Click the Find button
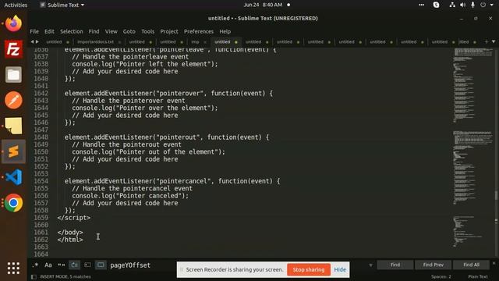The height and width of the screenshot is (281, 499). (395, 265)
